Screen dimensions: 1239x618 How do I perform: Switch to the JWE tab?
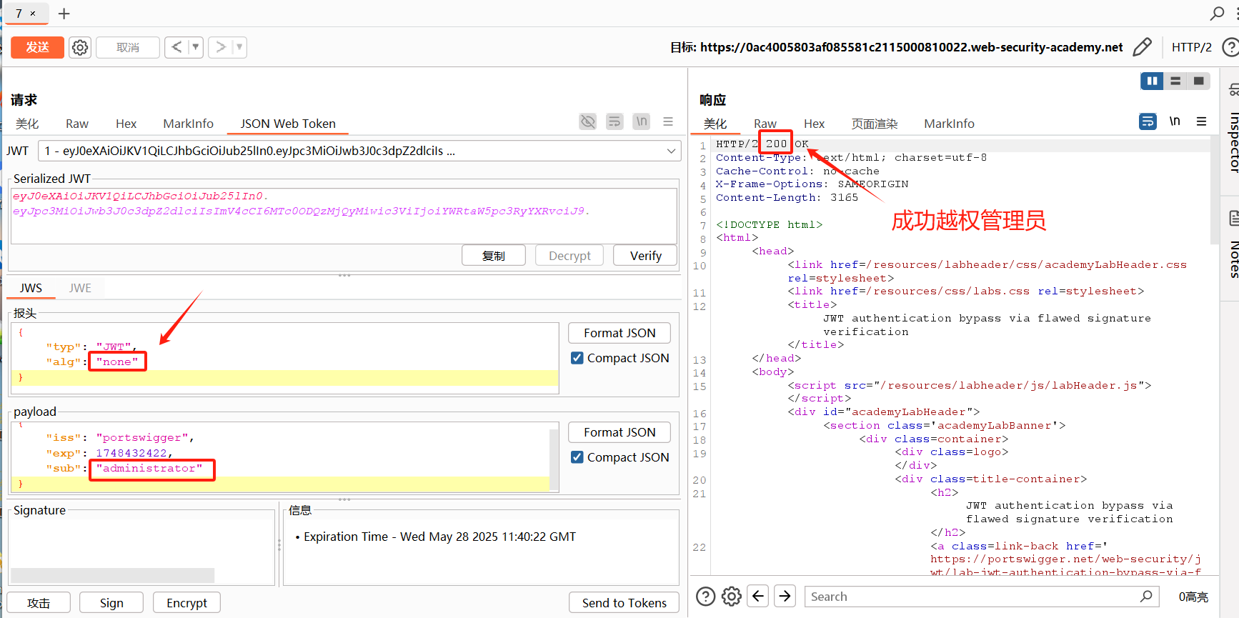click(80, 288)
